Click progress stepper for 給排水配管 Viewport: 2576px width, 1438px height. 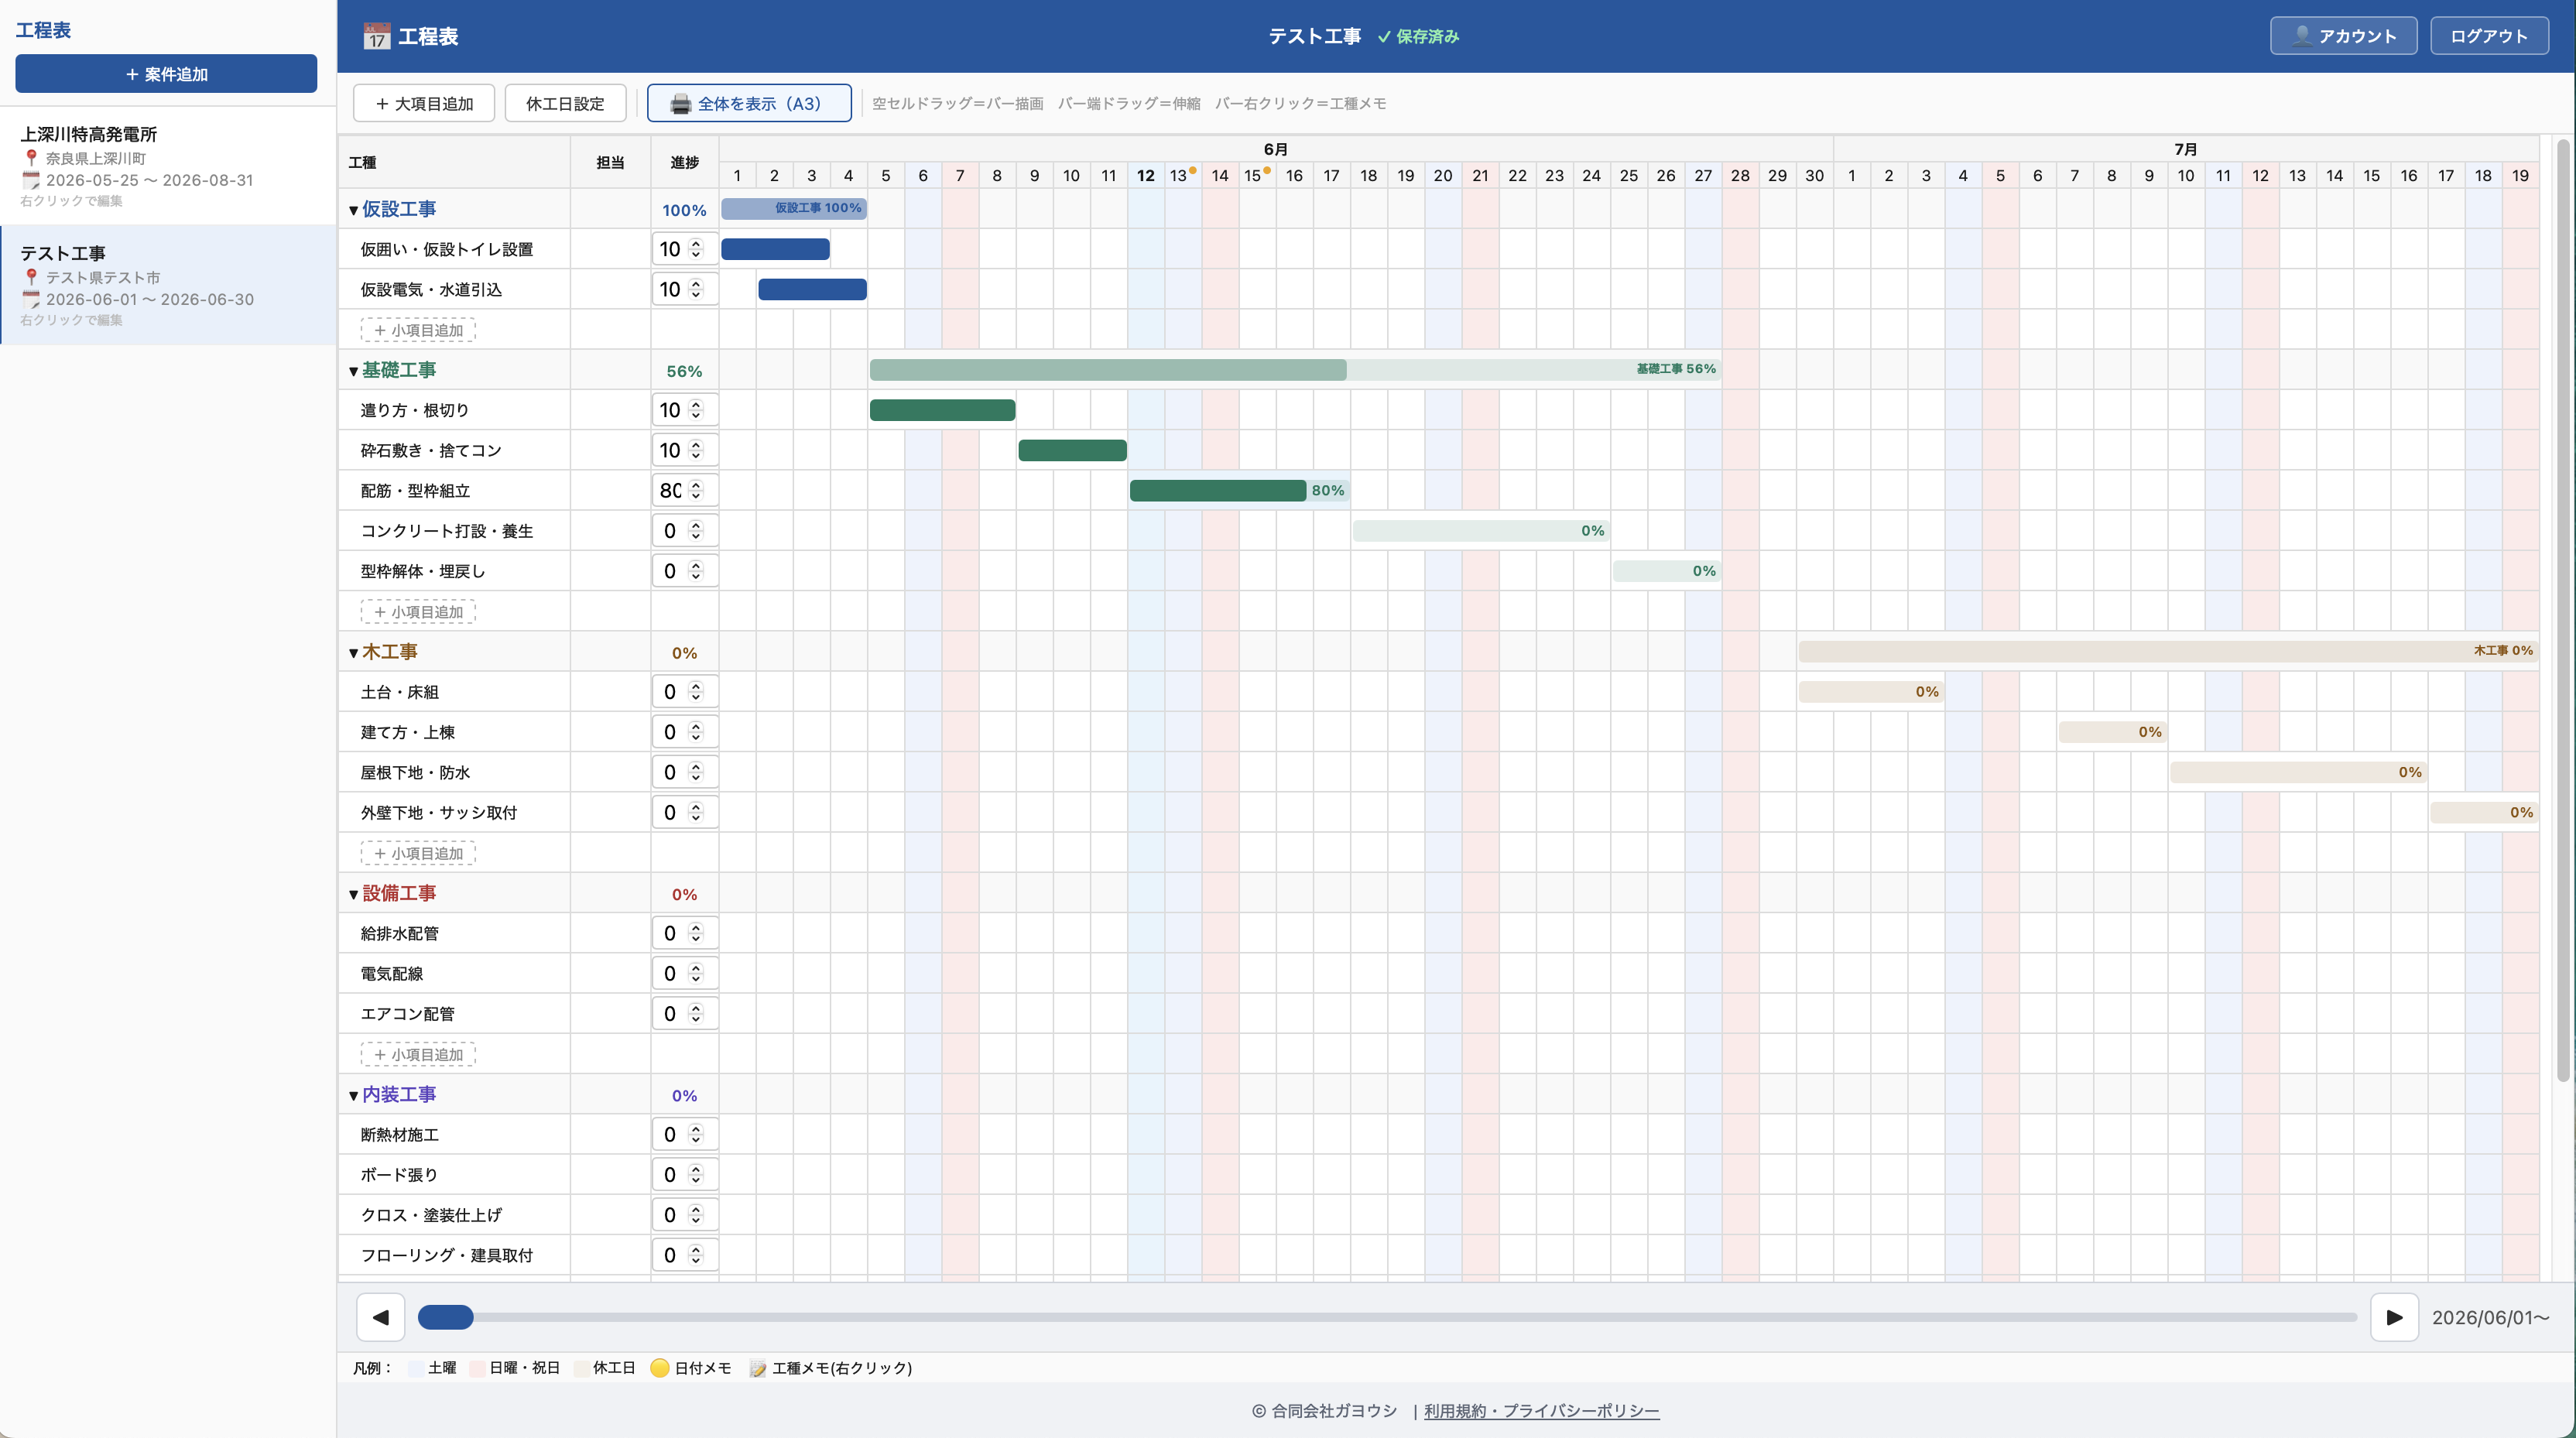[696, 933]
